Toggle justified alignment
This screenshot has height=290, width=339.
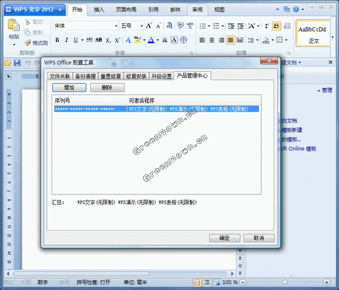coord(231,40)
